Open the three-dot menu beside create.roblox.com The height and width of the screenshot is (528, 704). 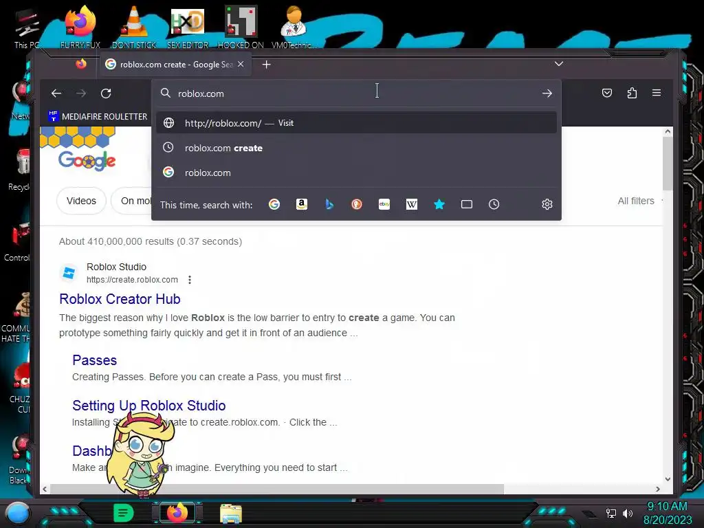pos(190,280)
